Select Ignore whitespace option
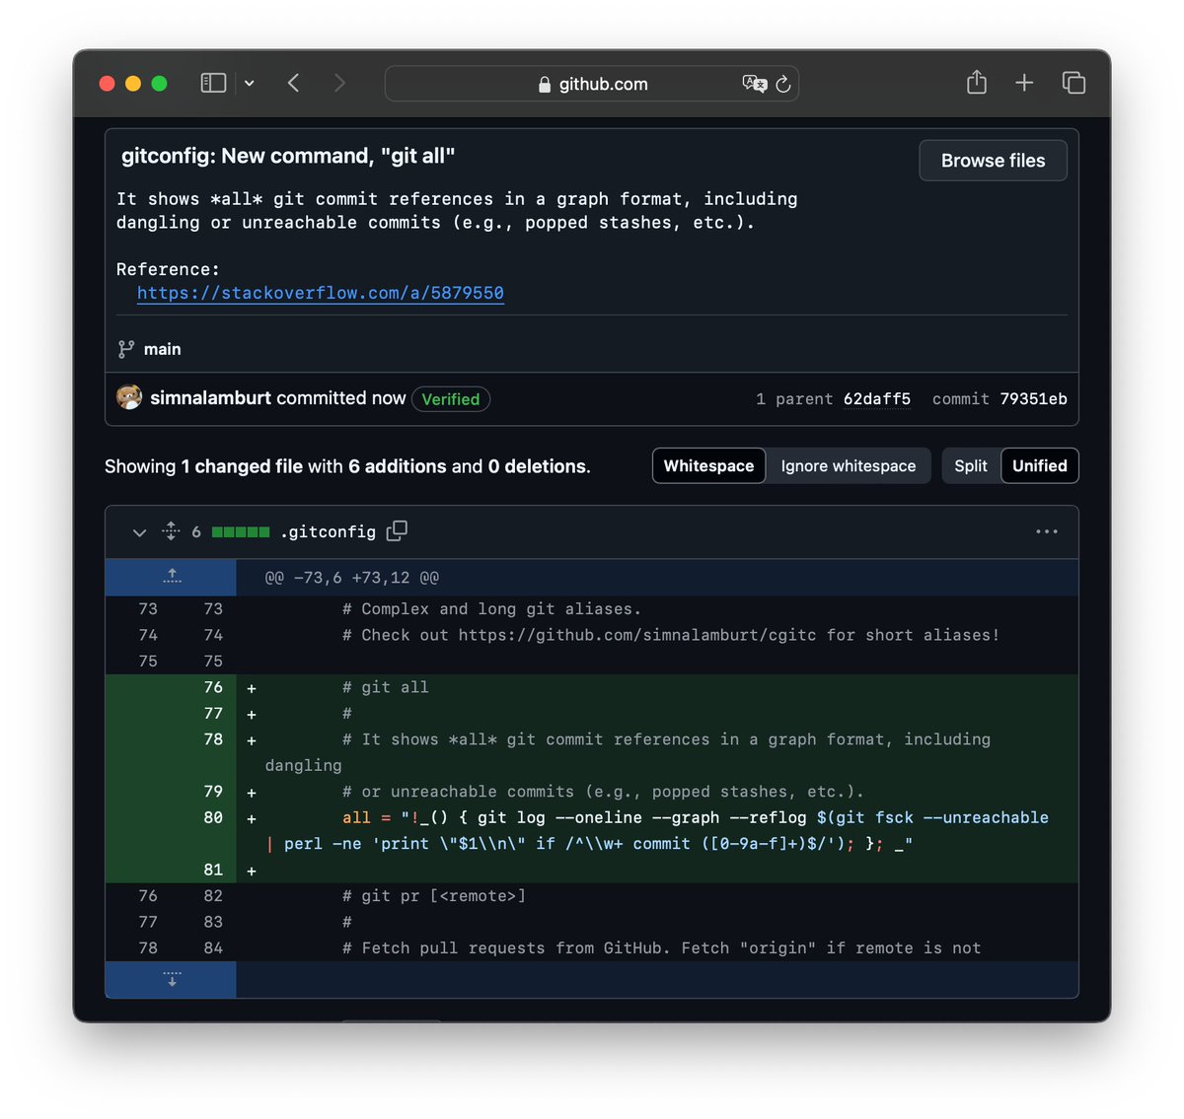 849,466
